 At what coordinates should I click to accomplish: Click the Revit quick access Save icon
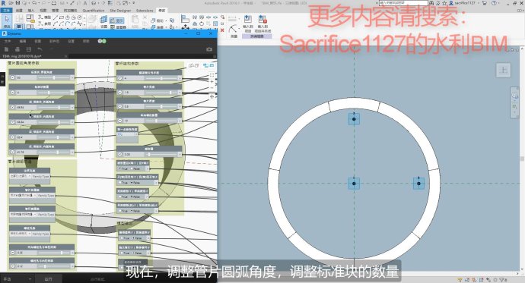click(x=17, y=3)
